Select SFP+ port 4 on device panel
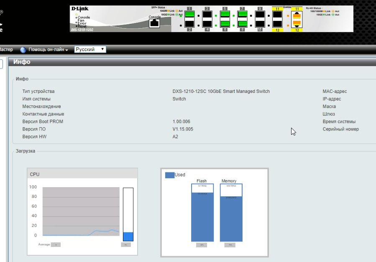This screenshot has width=376, height=262. click(207, 24)
